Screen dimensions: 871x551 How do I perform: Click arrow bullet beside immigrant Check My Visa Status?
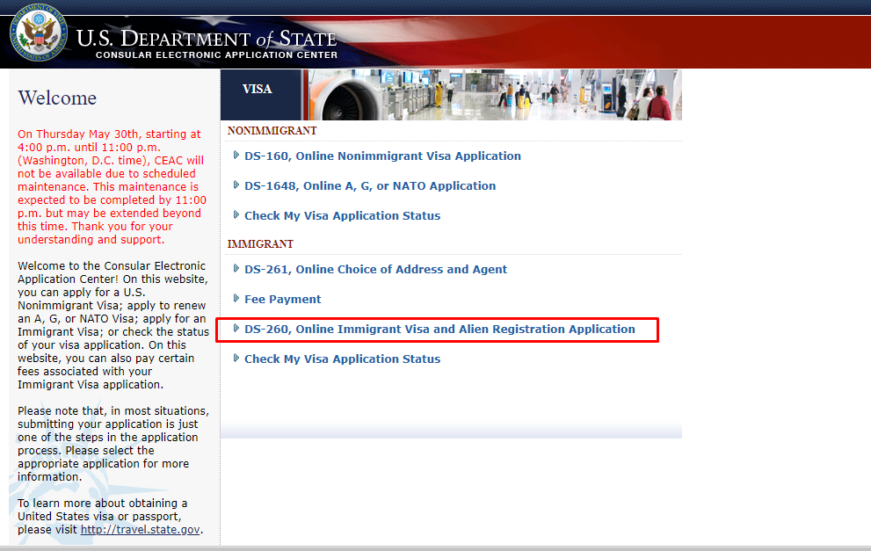[x=236, y=359]
